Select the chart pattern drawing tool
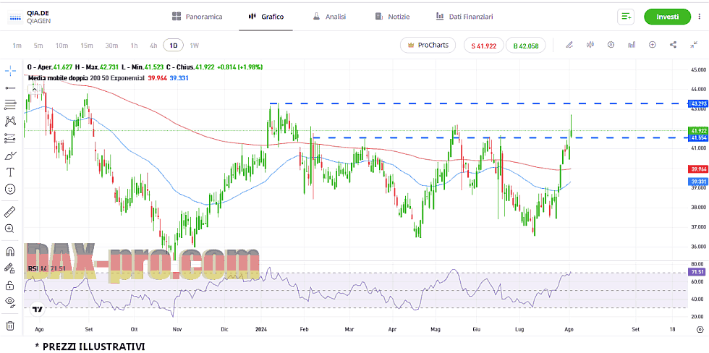This screenshot has width=709, height=353. click(10, 122)
